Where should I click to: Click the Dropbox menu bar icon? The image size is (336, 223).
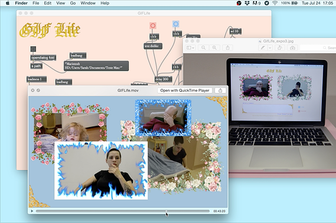(247, 3)
